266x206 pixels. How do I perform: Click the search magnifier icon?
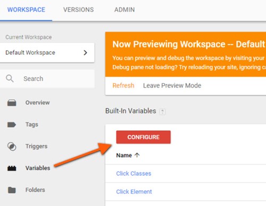(10, 79)
